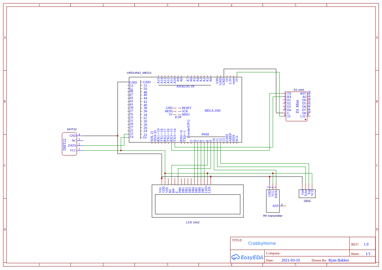Select the D8 pin on D1 Mini
Viewport: 382px width, 270px height.
tap(304, 113)
